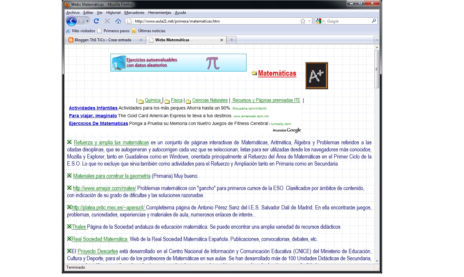Open the Ver menu
This screenshot has width=464, height=277.
coord(100,13)
